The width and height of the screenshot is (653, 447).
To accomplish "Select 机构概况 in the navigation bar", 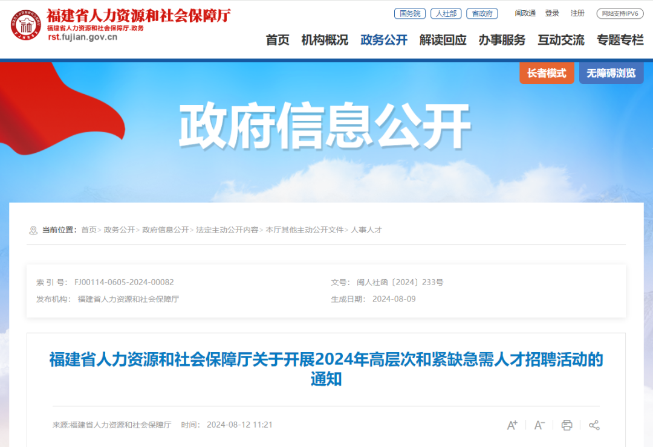I will click(325, 40).
